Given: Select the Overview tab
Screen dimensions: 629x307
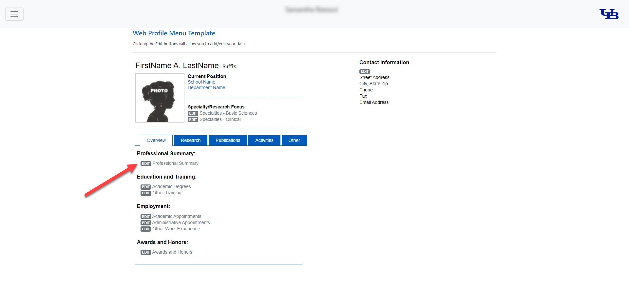Looking at the screenshot, I should [x=156, y=140].
